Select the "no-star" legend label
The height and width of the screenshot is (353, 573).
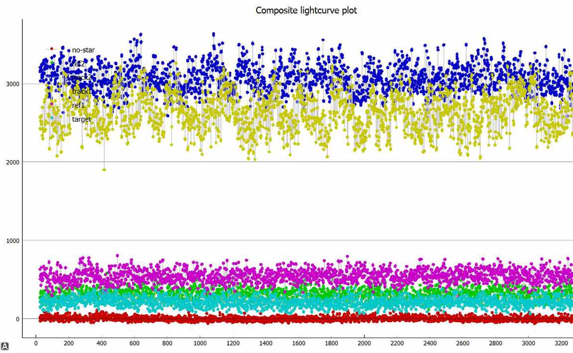[83, 50]
